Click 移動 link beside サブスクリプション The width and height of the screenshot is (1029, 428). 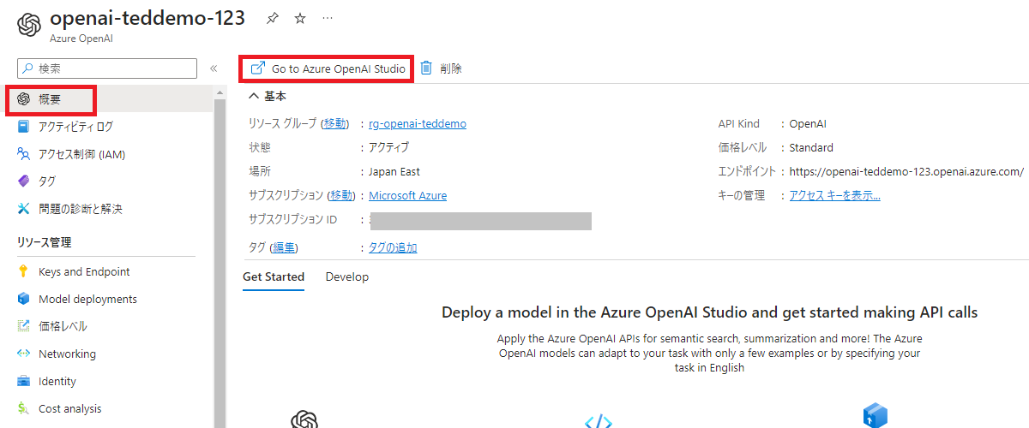pos(340,195)
